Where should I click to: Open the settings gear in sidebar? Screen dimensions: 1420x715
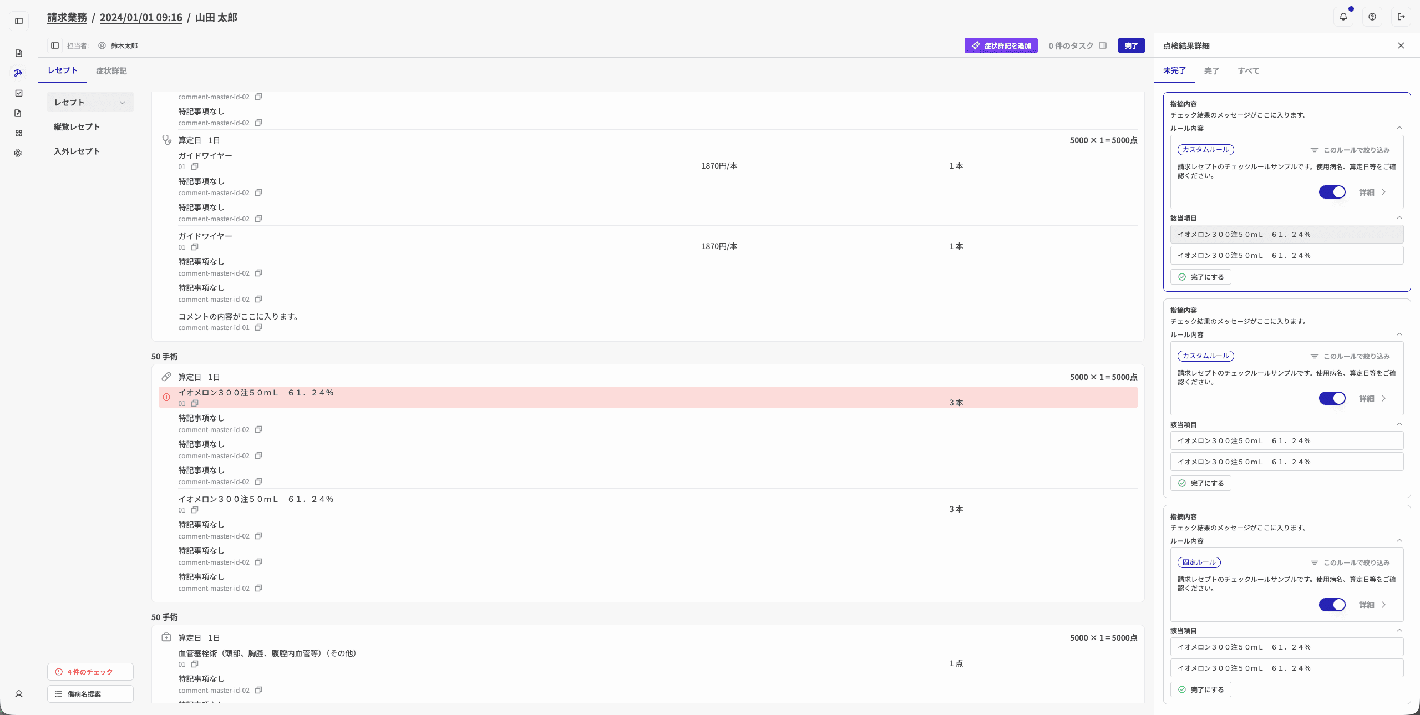18,153
